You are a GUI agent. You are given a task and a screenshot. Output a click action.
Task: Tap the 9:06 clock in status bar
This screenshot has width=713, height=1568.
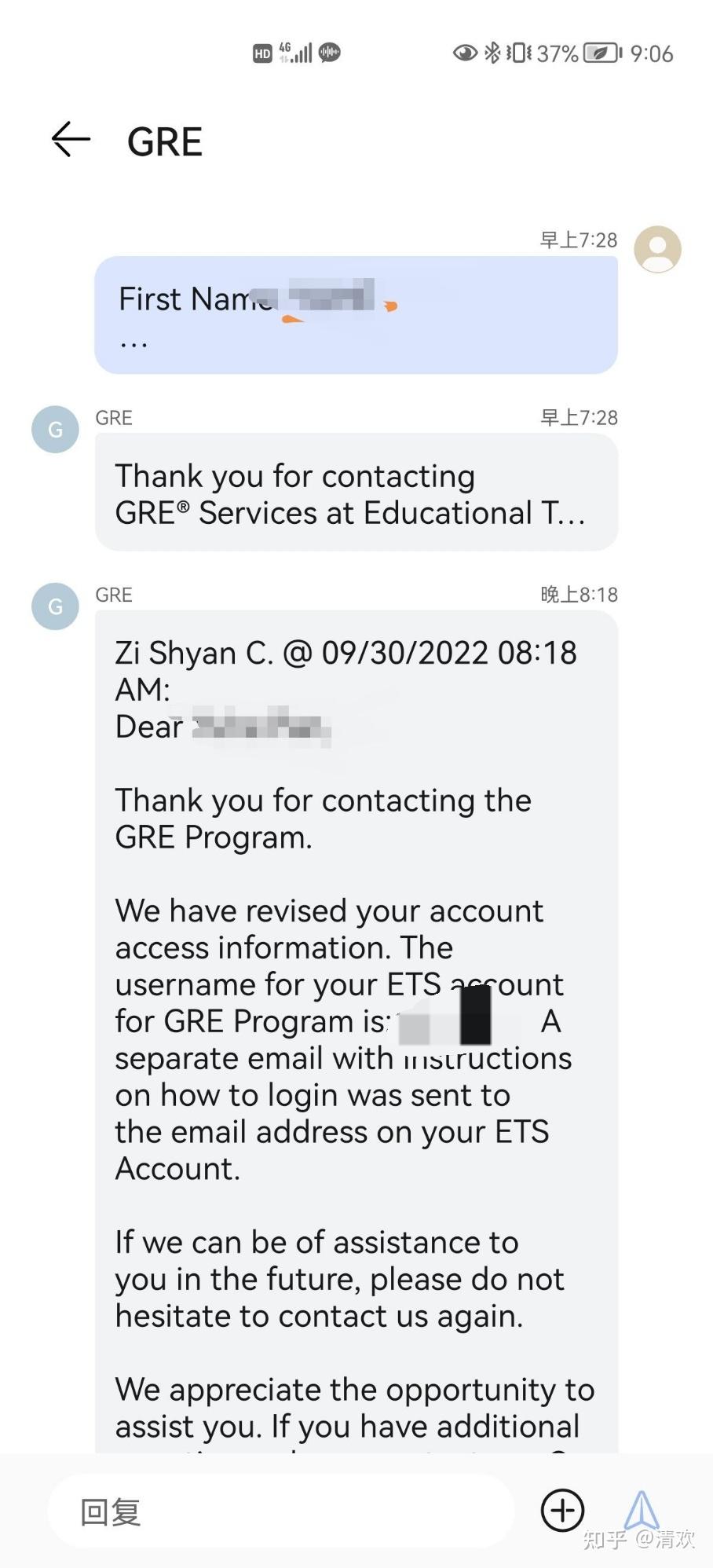(653, 53)
